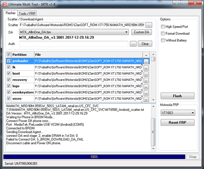204x169 pixels.
Task: Minimize the Ultimate Multi Tool window
Action: 177,3
